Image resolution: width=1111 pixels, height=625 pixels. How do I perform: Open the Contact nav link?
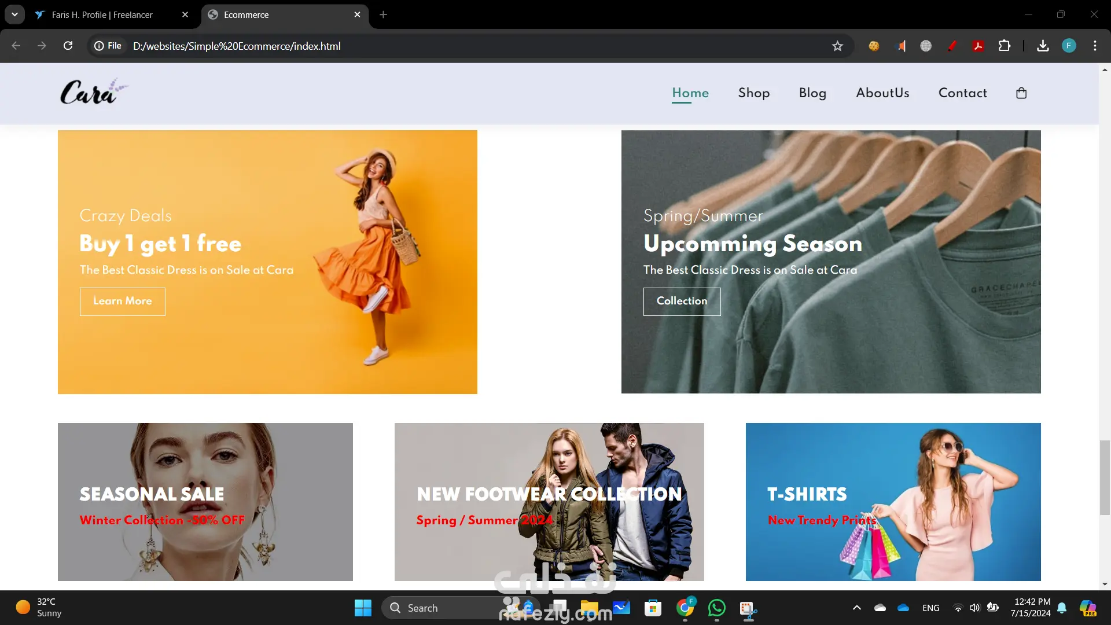click(962, 93)
